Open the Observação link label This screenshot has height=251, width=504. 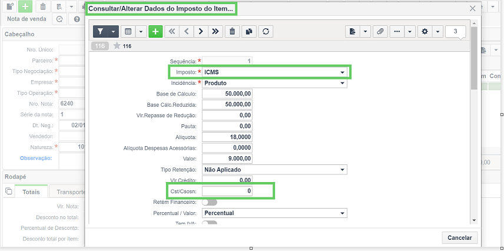click(36, 158)
